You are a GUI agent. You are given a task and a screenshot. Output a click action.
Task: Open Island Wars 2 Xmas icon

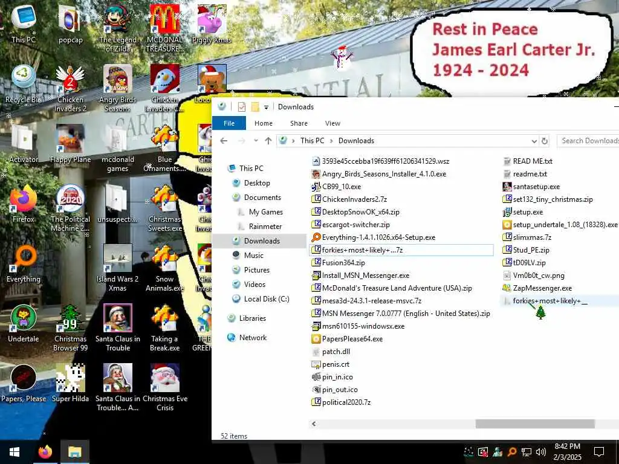(118, 268)
